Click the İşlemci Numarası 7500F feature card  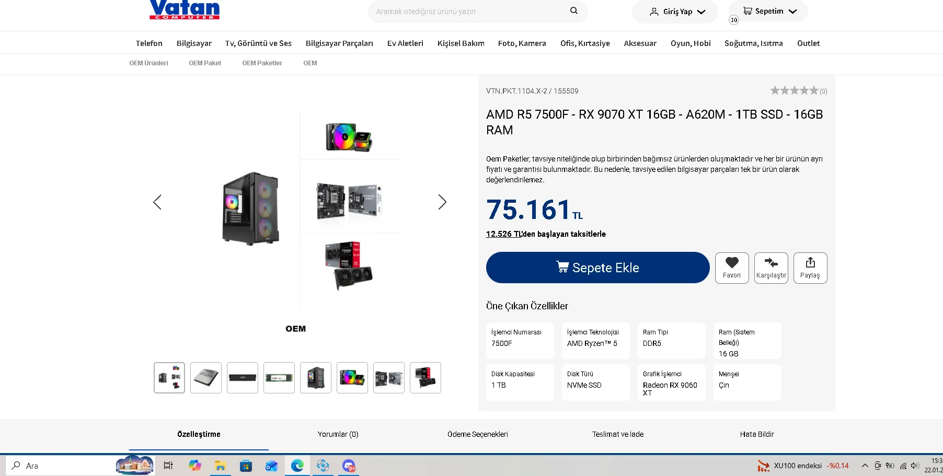(x=520, y=341)
